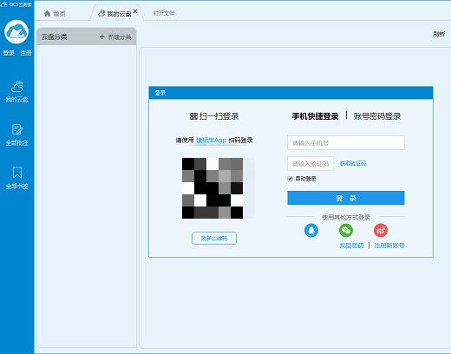Switch to 账号密码登录 login tab
Screen dimensions: 451x354
click(377, 116)
